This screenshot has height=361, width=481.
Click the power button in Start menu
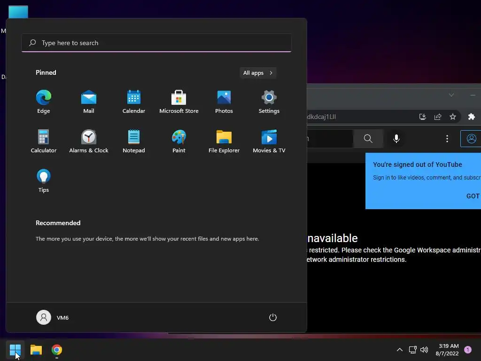273,317
